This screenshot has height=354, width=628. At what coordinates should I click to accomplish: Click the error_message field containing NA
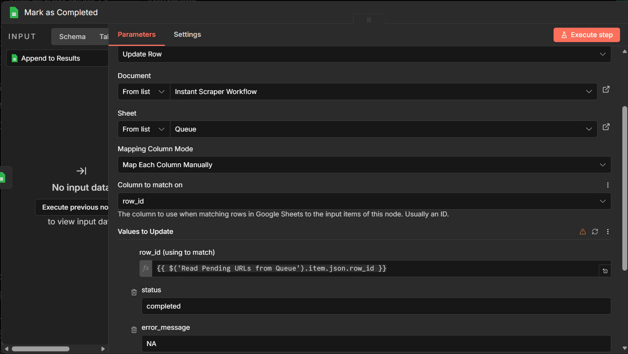point(376,343)
